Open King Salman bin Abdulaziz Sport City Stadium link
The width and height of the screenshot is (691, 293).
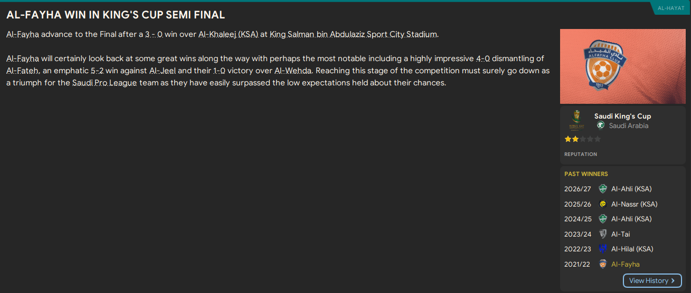pos(353,34)
